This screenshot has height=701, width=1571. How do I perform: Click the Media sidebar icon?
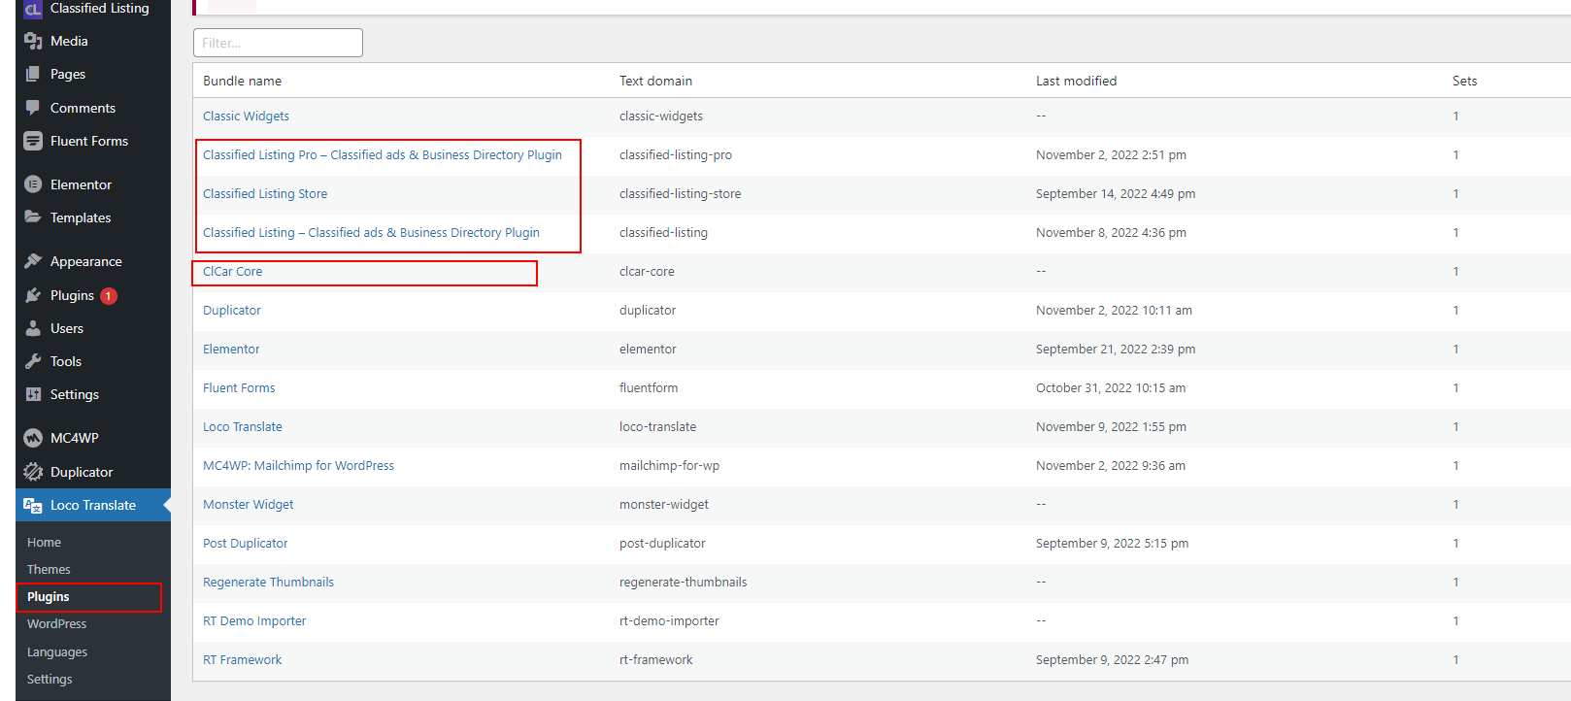[33, 41]
